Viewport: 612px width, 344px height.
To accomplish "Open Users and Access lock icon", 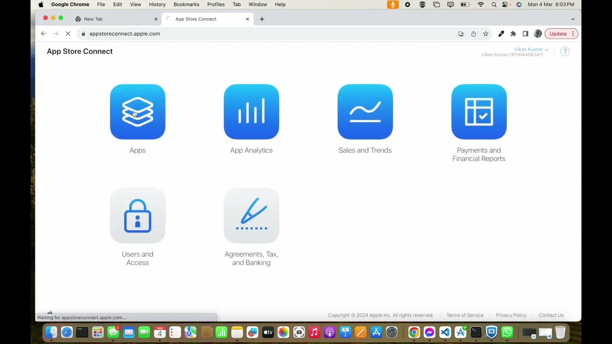I will pos(138,216).
